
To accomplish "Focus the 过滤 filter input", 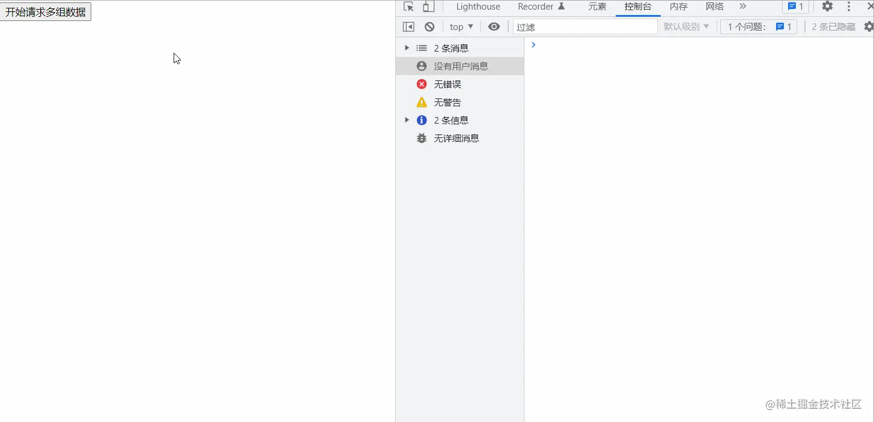I will tap(585, 26).
